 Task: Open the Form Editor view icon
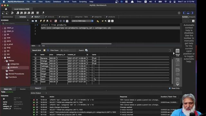pyautogui.click(x=177, y=62)
